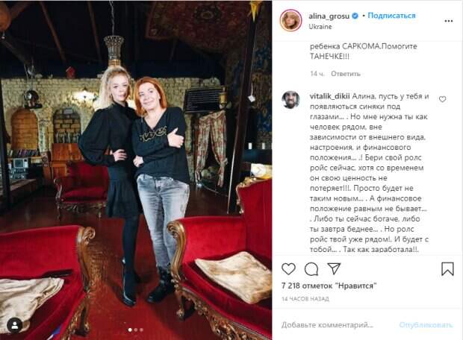
Task: Open vitalik_dikii username link
Action: 329,96
